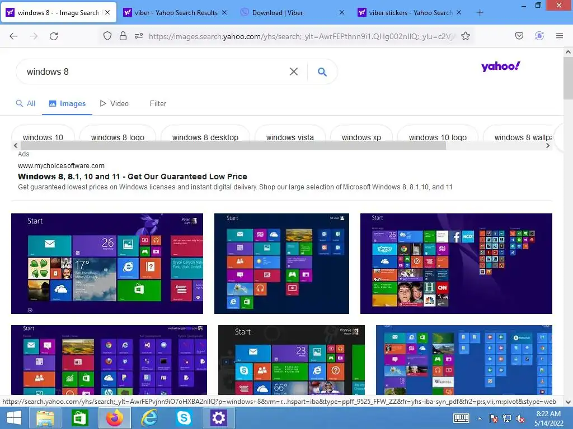Open the Firefox account icon
The height and width of the screenshot is (429, 573).
[x=539, y=36]
